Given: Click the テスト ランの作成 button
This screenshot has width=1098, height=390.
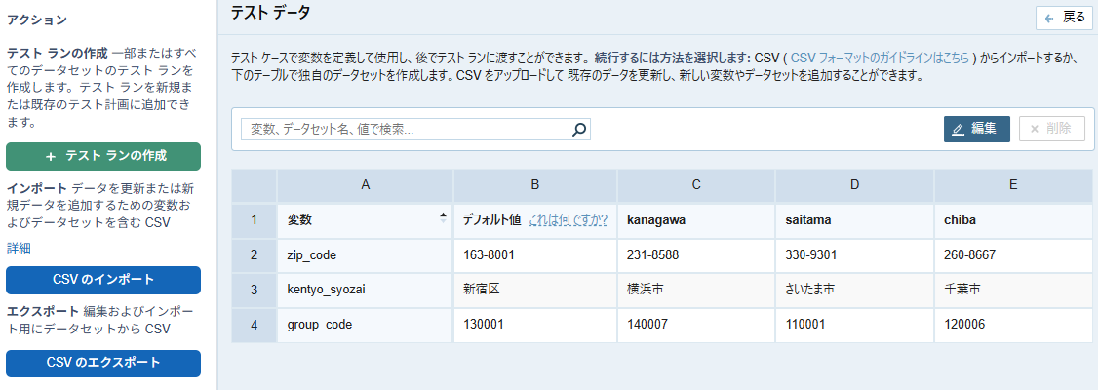Looking at the screenshot, I should pos(103,156).
